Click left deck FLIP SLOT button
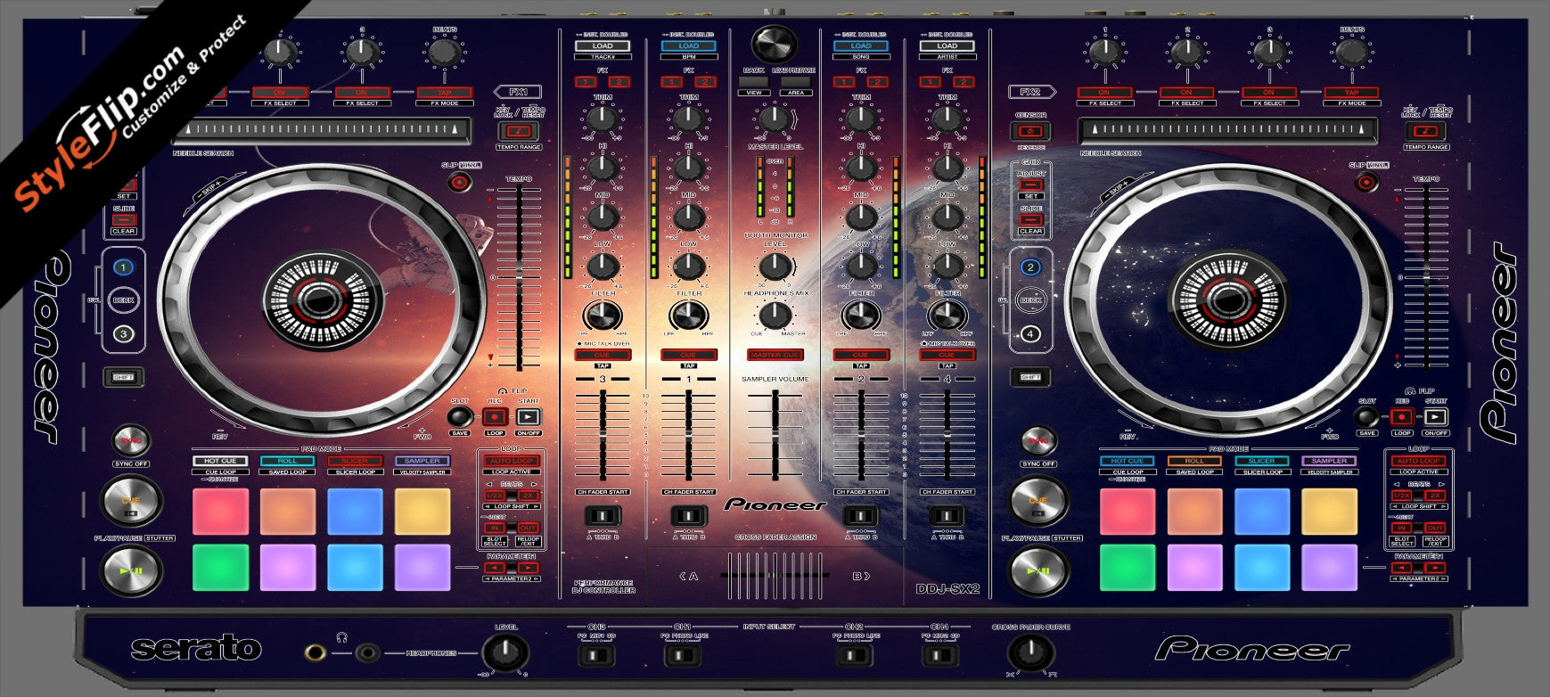This screenshot has width=1550, height=697. point(459,417)
